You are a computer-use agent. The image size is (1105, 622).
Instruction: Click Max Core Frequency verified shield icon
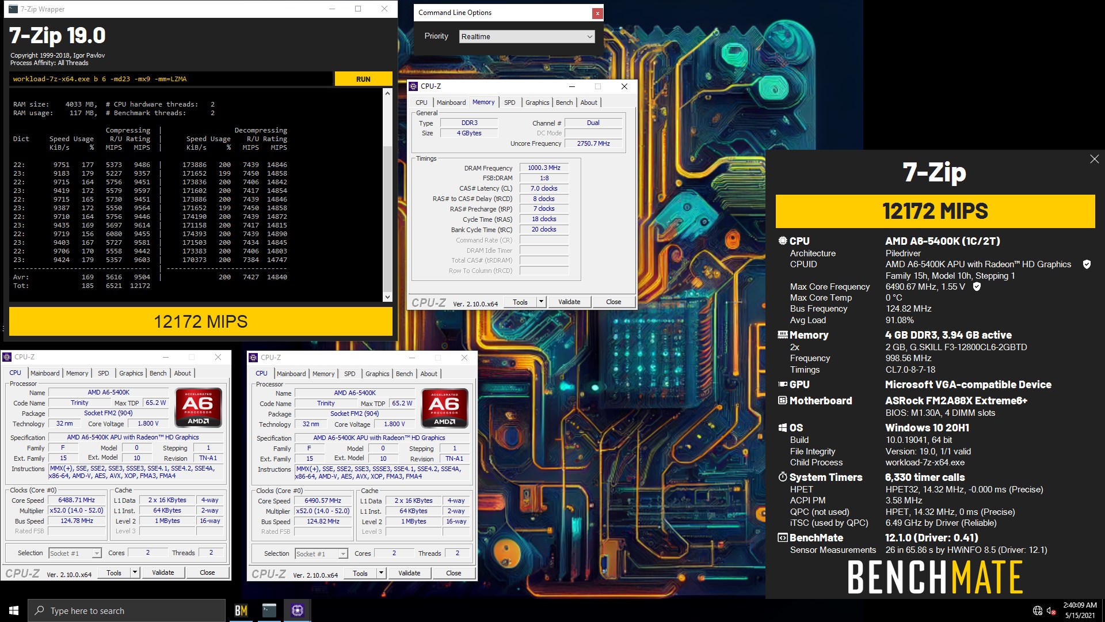click(977, 286)
